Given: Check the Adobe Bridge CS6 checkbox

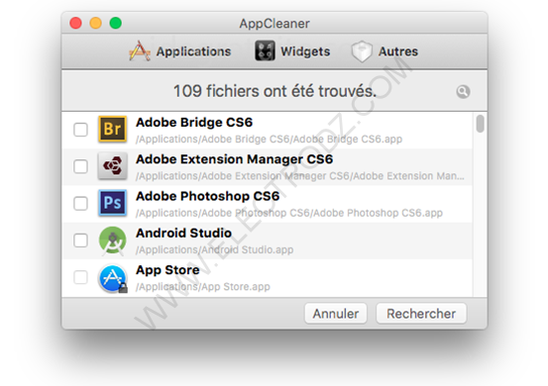Looking at the screenshot, I should point(80,130).
